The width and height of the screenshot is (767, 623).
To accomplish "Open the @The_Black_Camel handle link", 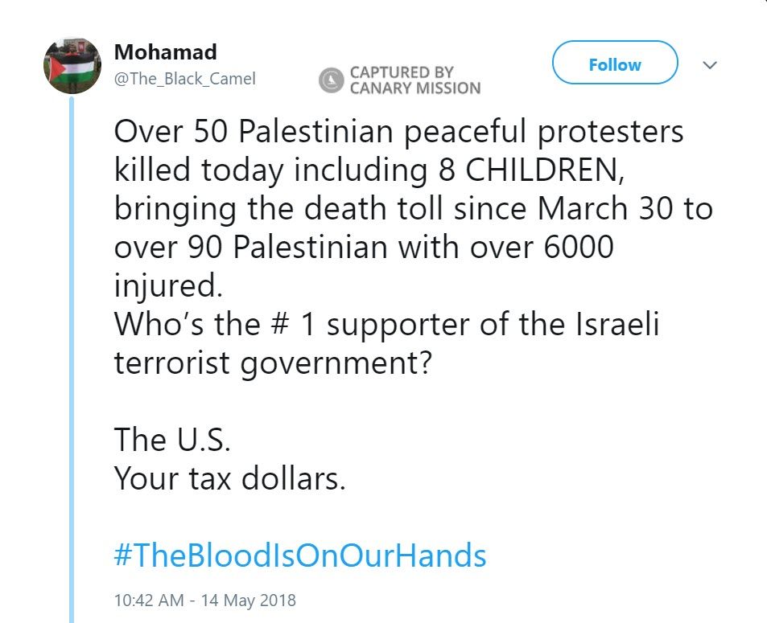I will 185,79.
